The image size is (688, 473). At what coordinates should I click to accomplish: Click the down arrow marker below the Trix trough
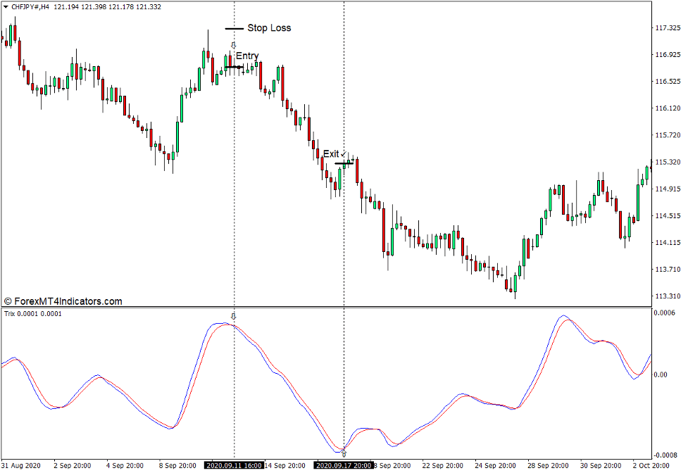coord(344,455)
